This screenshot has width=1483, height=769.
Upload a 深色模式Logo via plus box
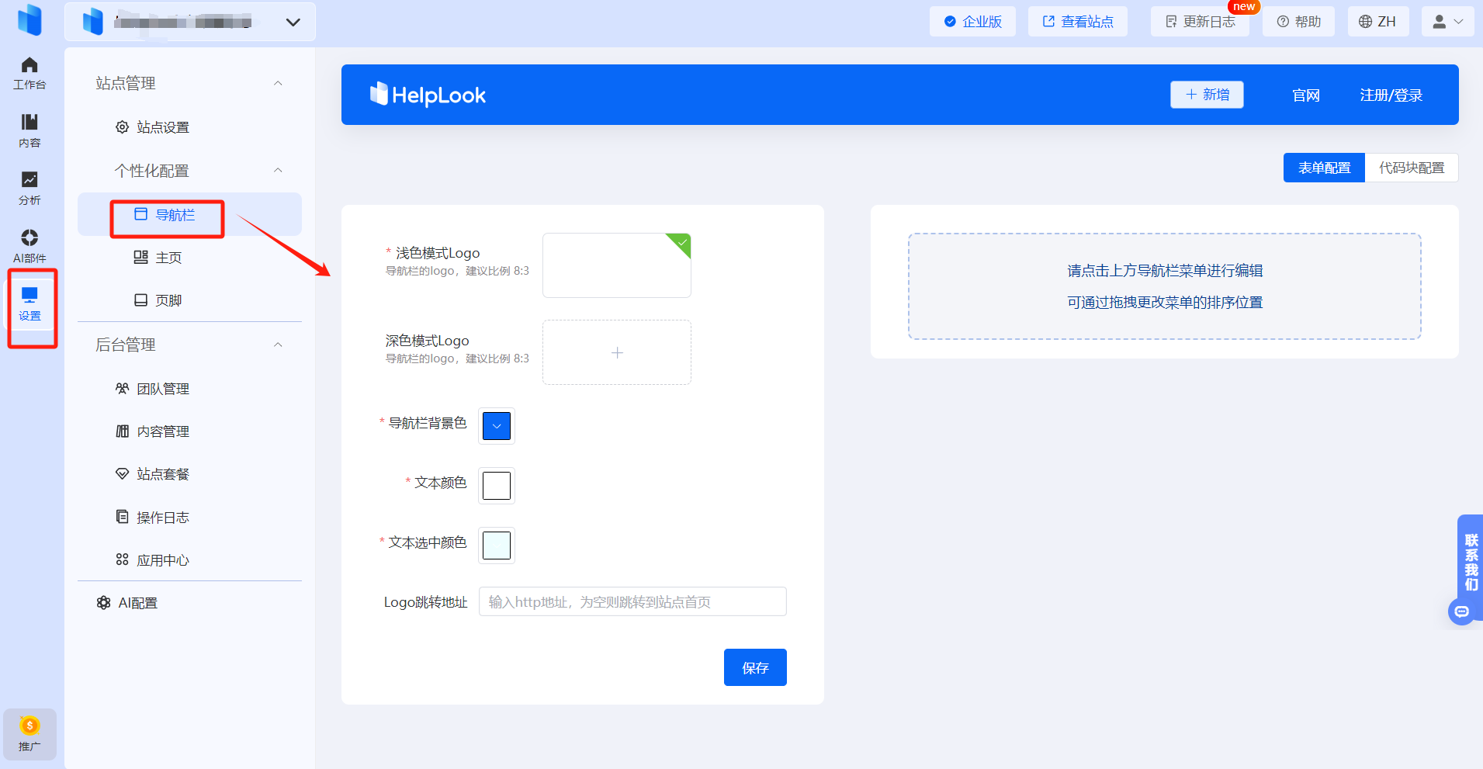pos(617,352)
